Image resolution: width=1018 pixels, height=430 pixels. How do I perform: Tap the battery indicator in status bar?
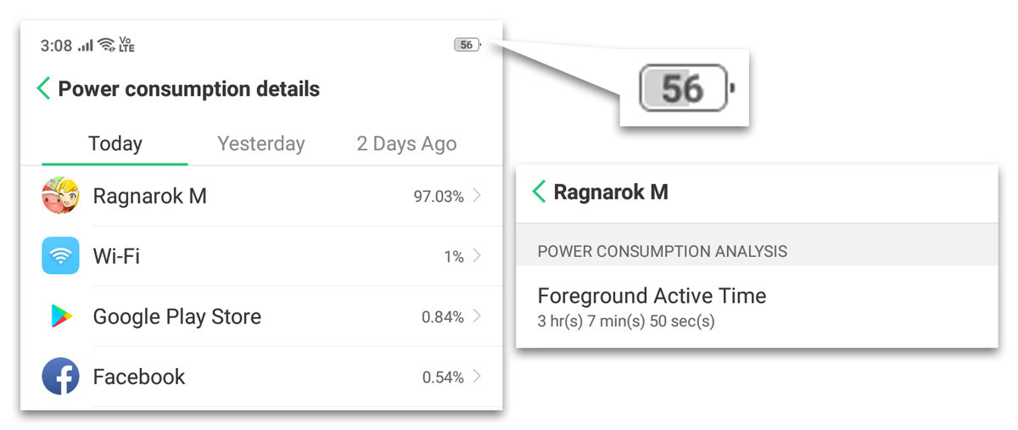pos(467,45)
